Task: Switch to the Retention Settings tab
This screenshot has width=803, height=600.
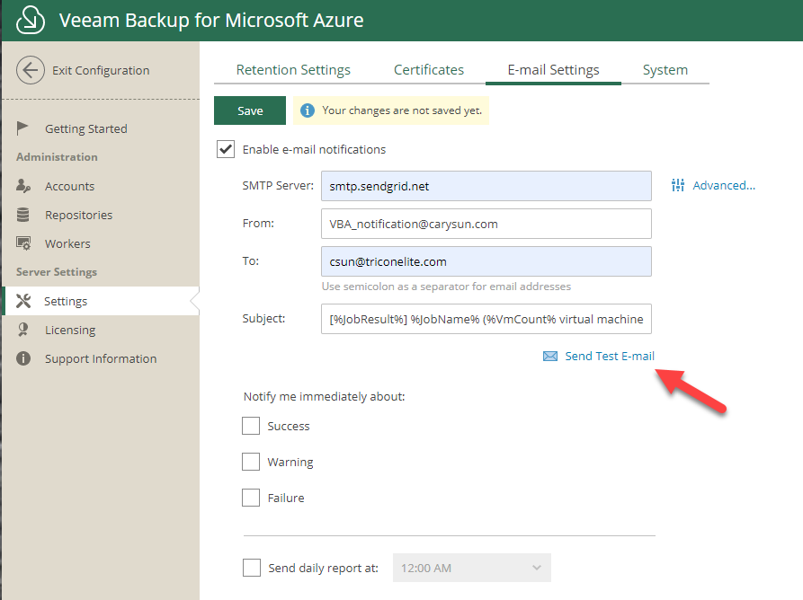Action: click(293, 70)
